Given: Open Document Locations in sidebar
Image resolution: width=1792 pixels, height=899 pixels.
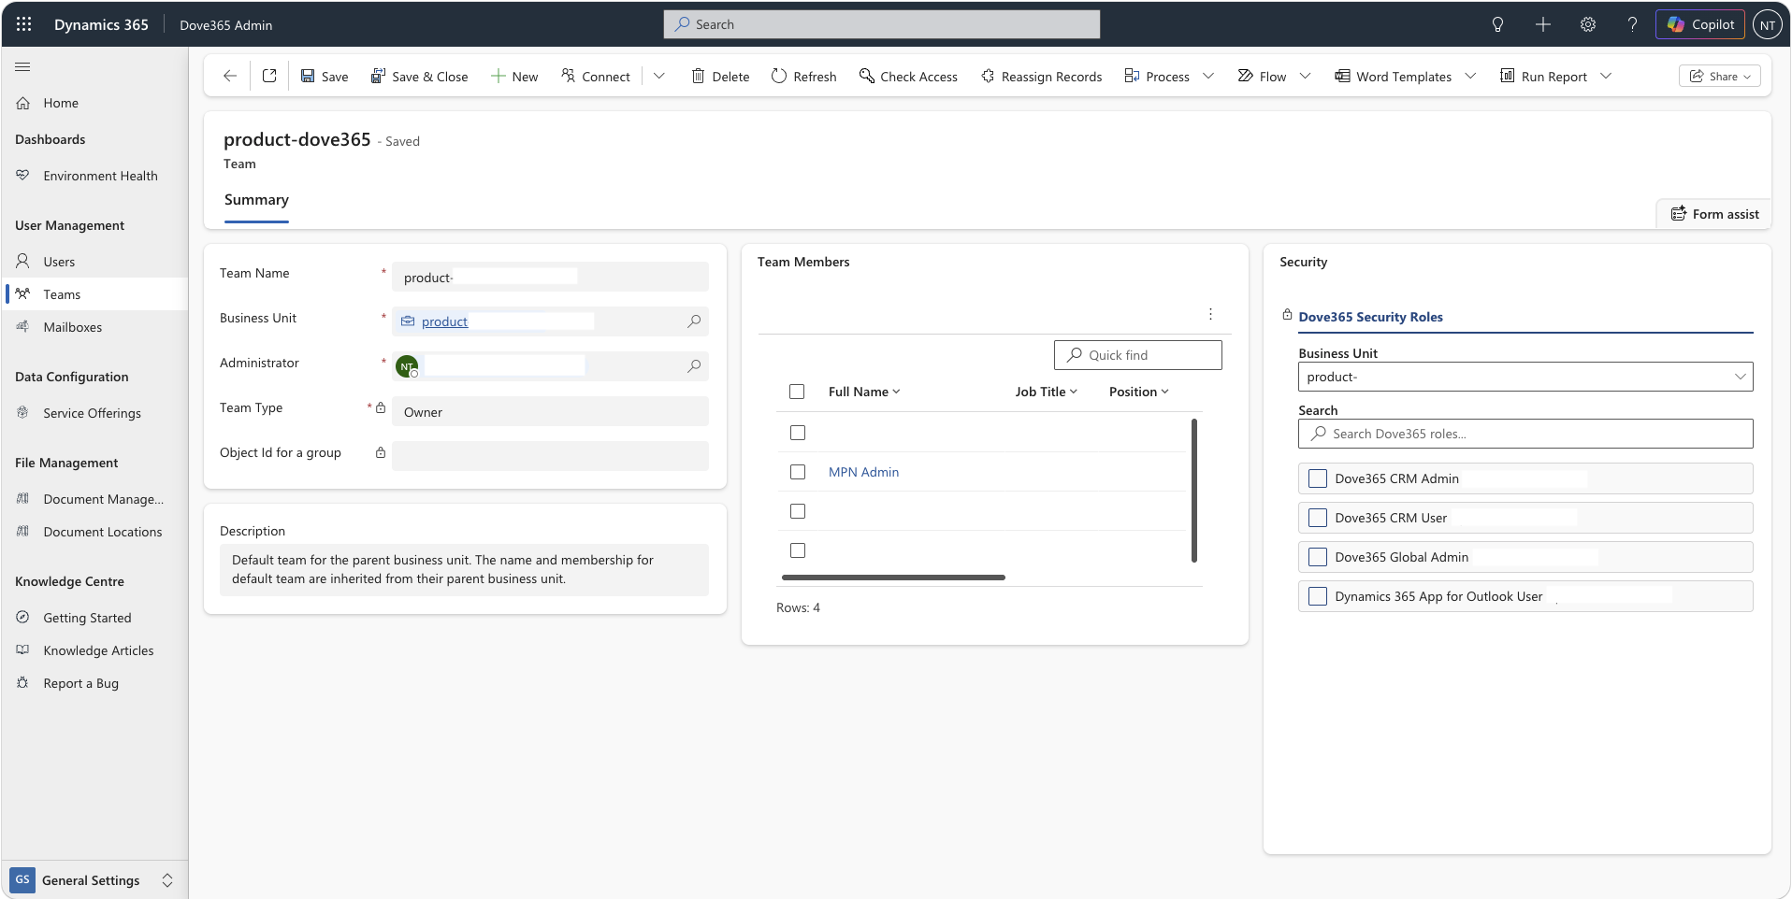Looking at the screenshot, I should tap(94, 532).
